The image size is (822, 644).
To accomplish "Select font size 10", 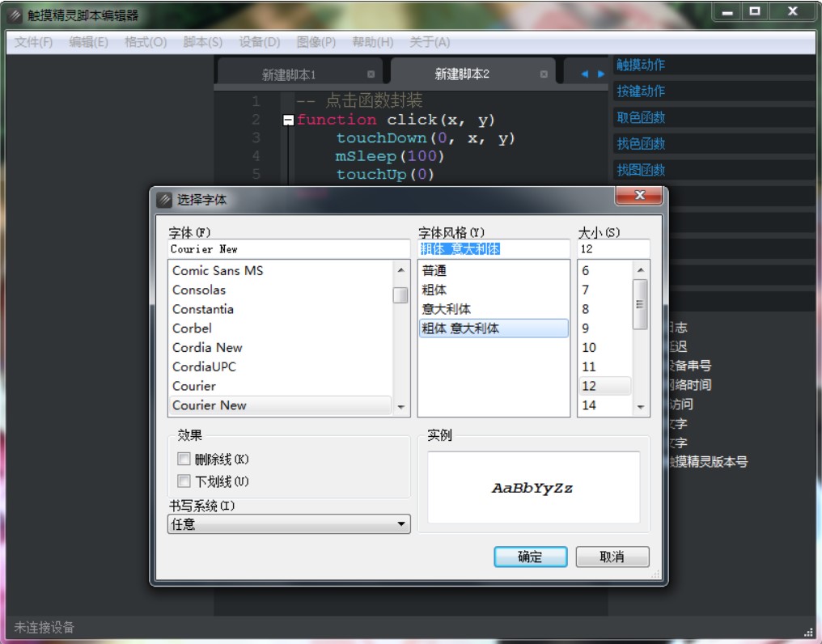I will 605,348.
